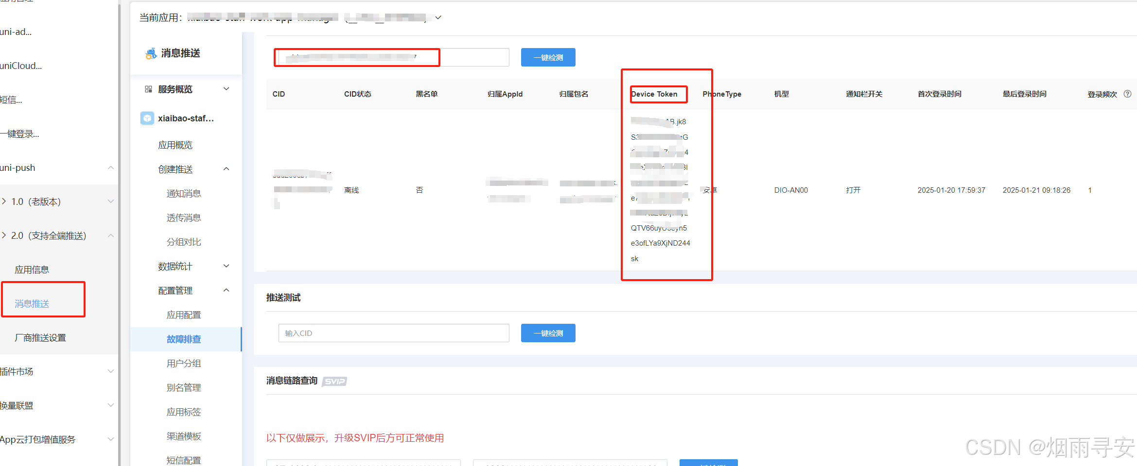Click 一键检测 in the 推送测试 section
Image resolution: width=1137 pixels, height=466 pixels.
548,333
